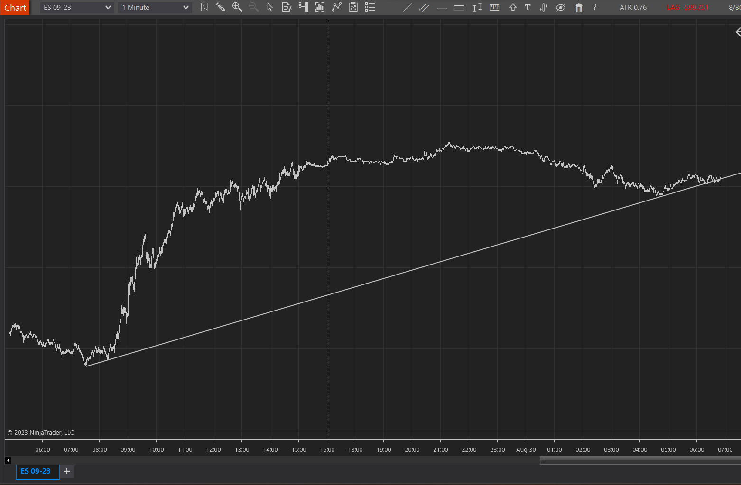
Task: Click the trash can remove drawings icon
Action: coord(579,8)
